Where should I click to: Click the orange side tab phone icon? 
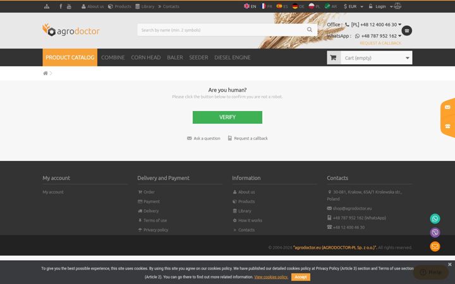pyautogui.click(x=447, y=126)
